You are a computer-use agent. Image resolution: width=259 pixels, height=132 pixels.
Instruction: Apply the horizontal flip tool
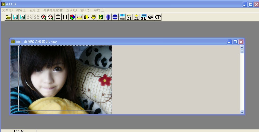pyautogui.click(x=65, y=17)
